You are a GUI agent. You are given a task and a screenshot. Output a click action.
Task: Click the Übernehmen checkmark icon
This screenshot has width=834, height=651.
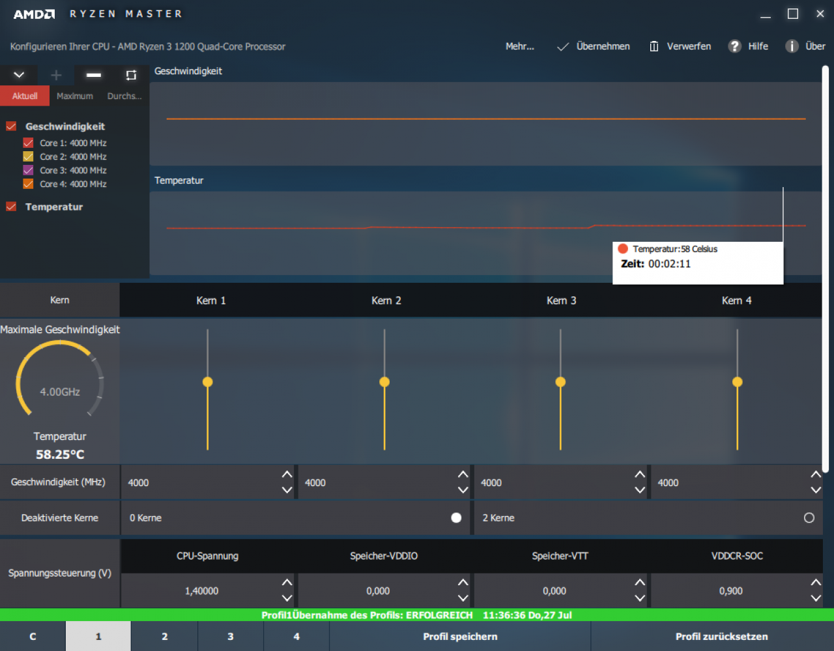563,46
